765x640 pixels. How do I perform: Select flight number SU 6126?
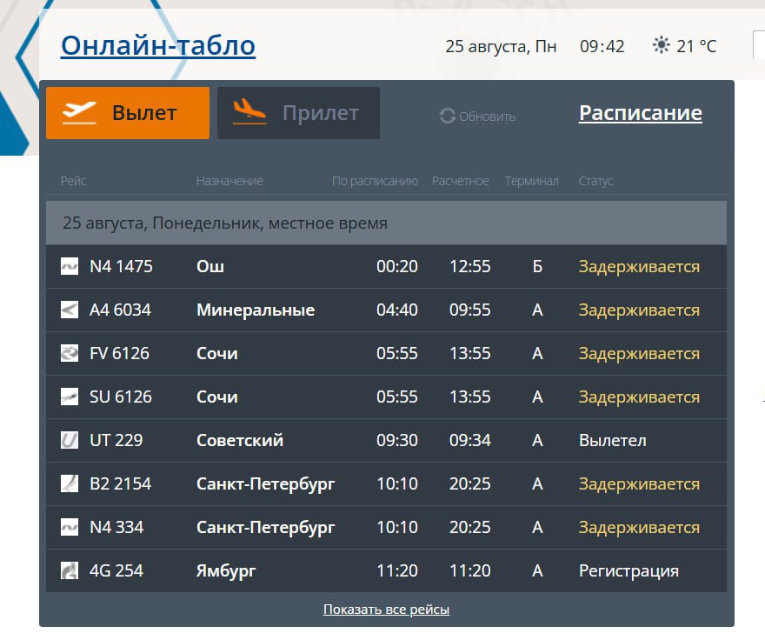point(121,397)
